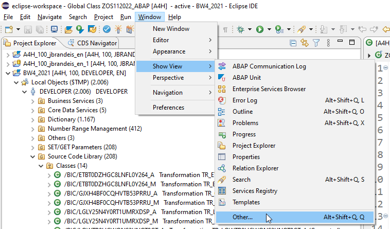Image resolution: width=390 pixels, height=229 pixels.
Task: Open the Perspective submenu
Action: pos(176,78)
